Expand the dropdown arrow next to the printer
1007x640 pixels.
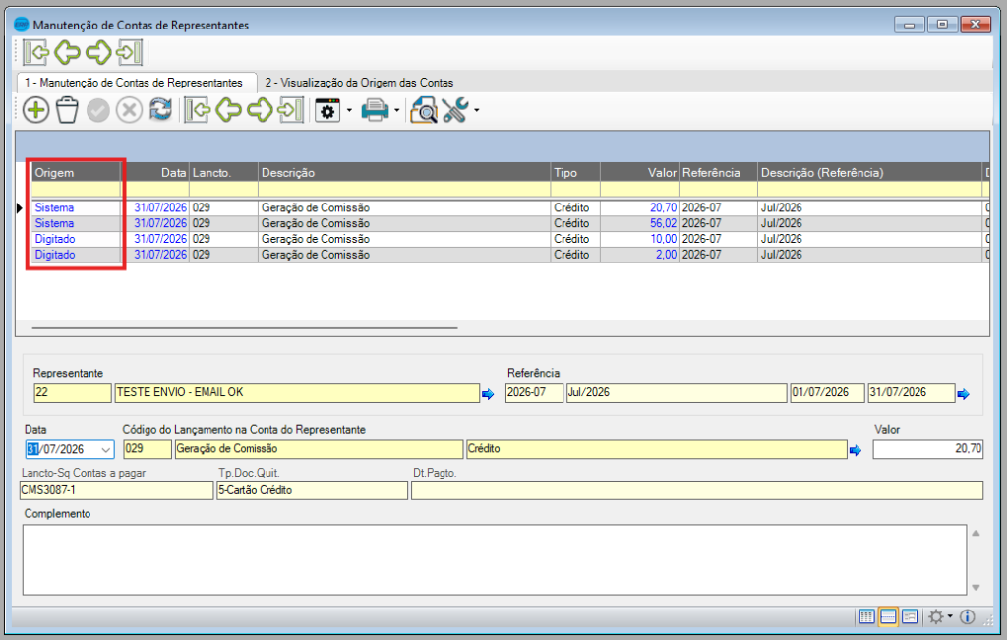[397, 110]
